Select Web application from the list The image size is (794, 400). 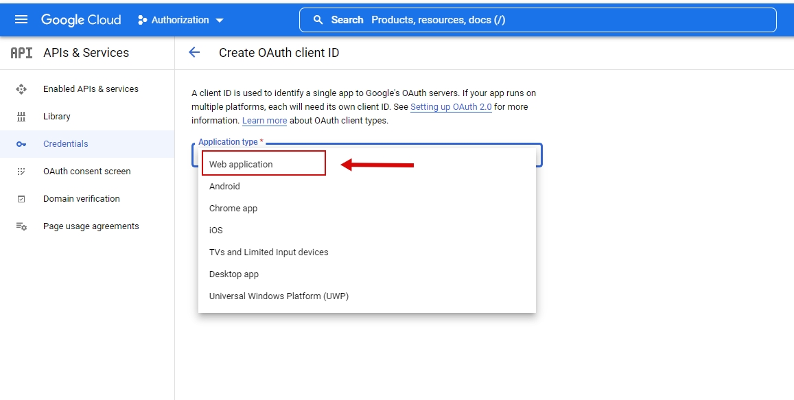click(241, 164)
